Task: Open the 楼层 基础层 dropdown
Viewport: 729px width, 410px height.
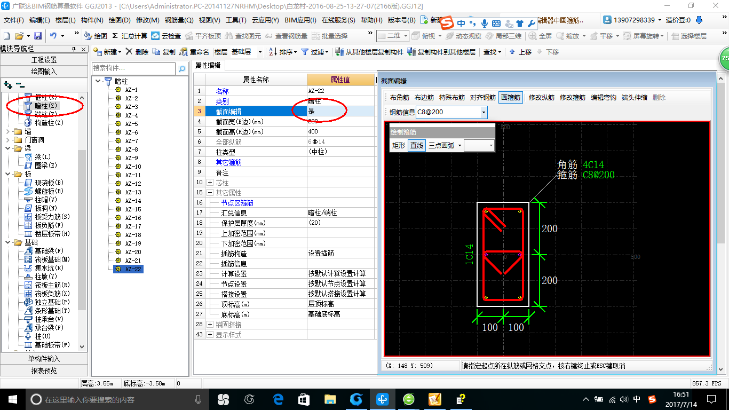Action: (260, 52)
